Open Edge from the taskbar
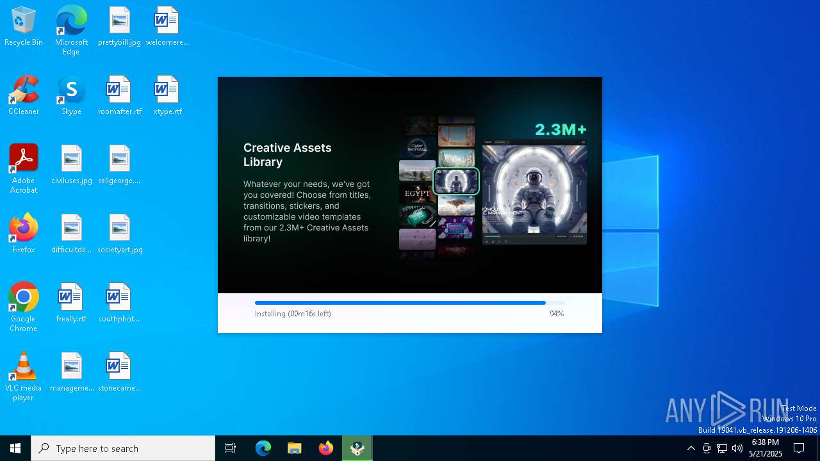Image resolution: width=820 pixels, height=461 pixels. [263, 448]
